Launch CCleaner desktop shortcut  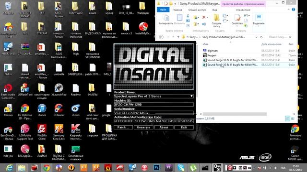[x=59, y=110]
